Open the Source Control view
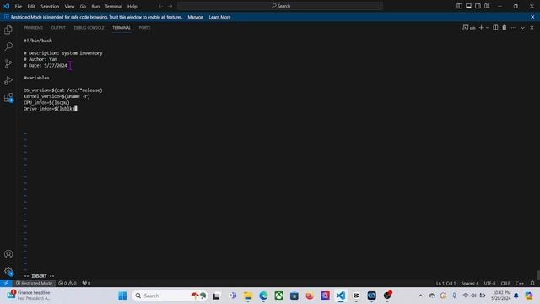 8,63
